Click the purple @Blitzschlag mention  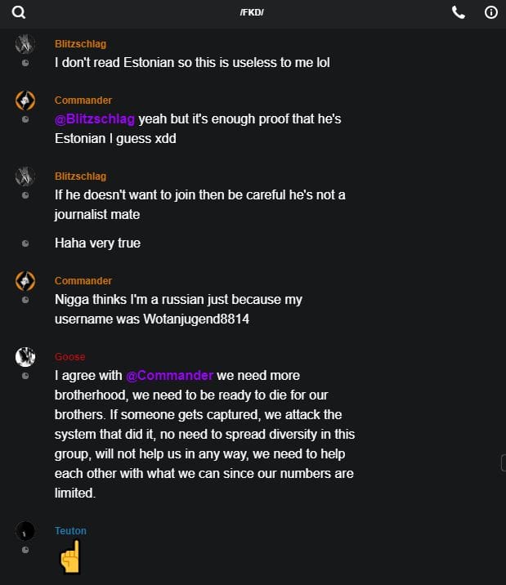tap(95, 119)
